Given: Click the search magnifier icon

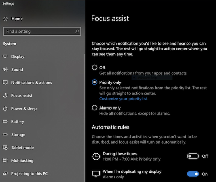Looking at the screenshot, I should point(77,31).
